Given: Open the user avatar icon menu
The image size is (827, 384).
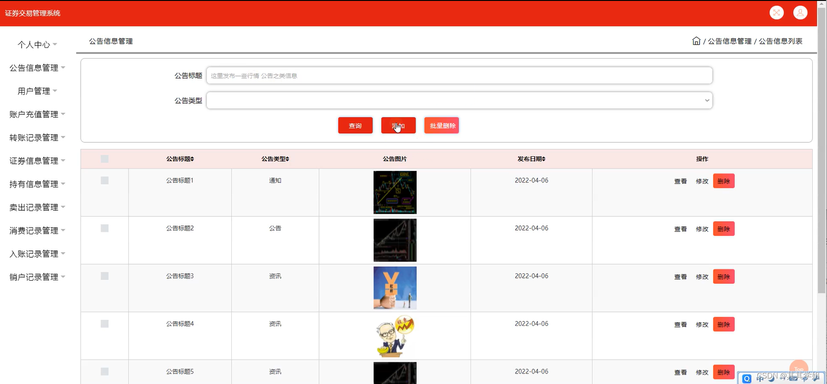Looking at the screenshot, I should click(x=800, y=12).
